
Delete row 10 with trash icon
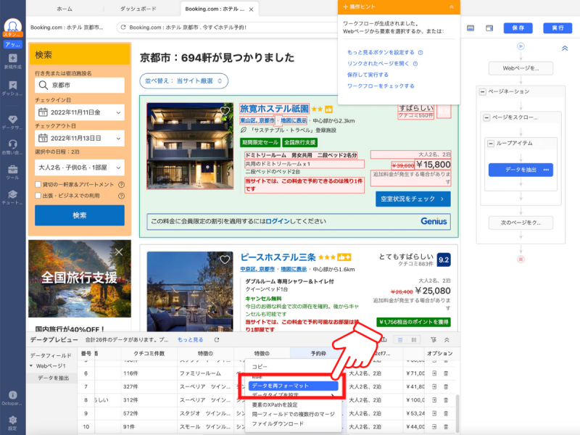tap(446, 426)
